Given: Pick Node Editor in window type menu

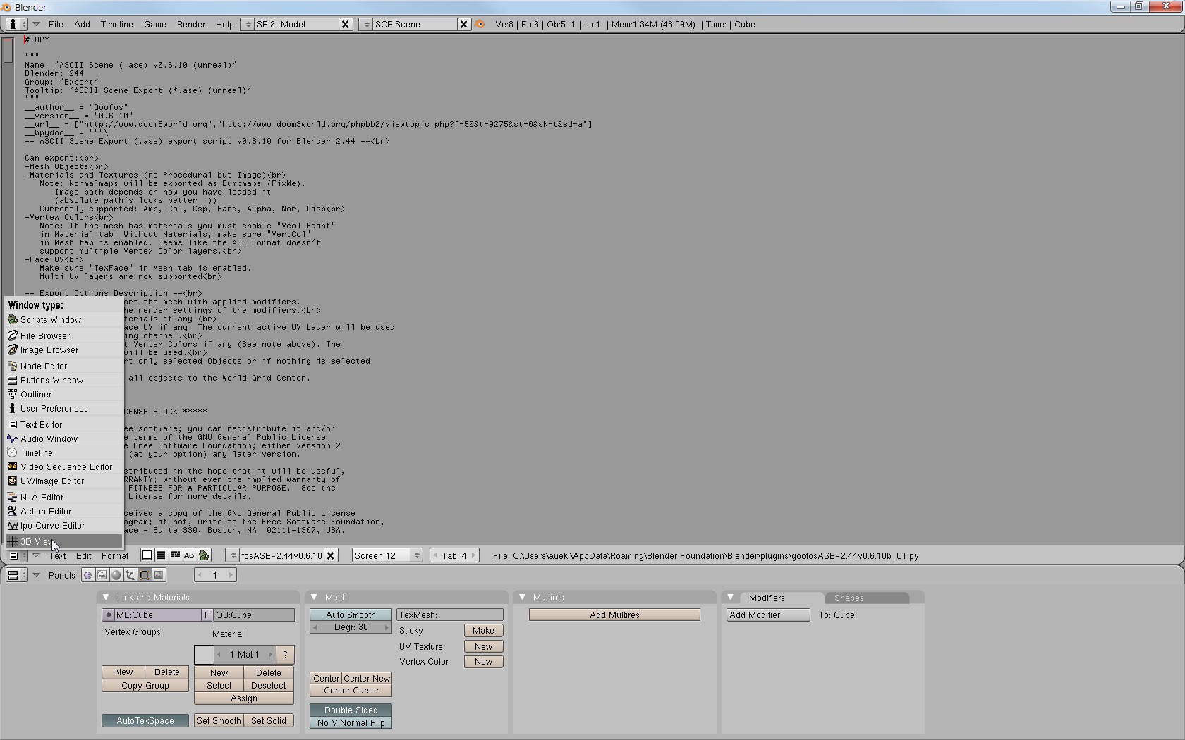Looking at the screenshot, I should click(x=44, y=366).
